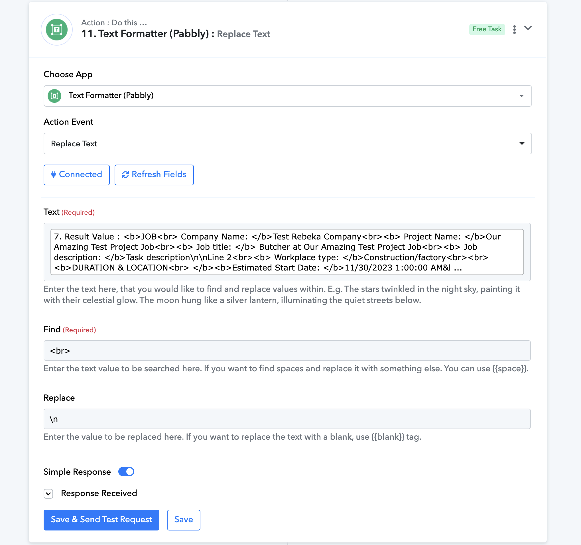The width and height of the screenshot is (581, 545).
Task: Click the small Text Formatter icon in Choose App
Action: 54,96
